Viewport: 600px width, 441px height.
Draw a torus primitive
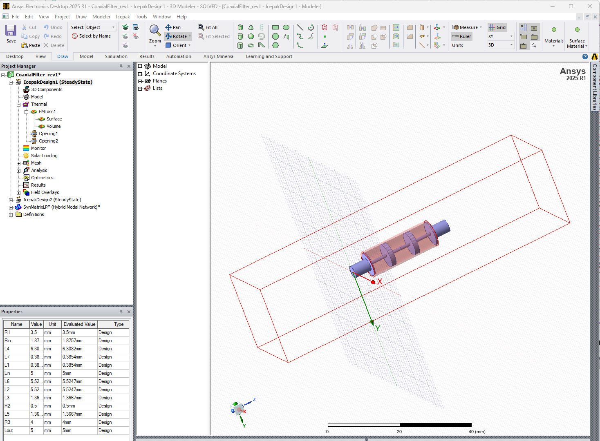(x=251, y=45)
